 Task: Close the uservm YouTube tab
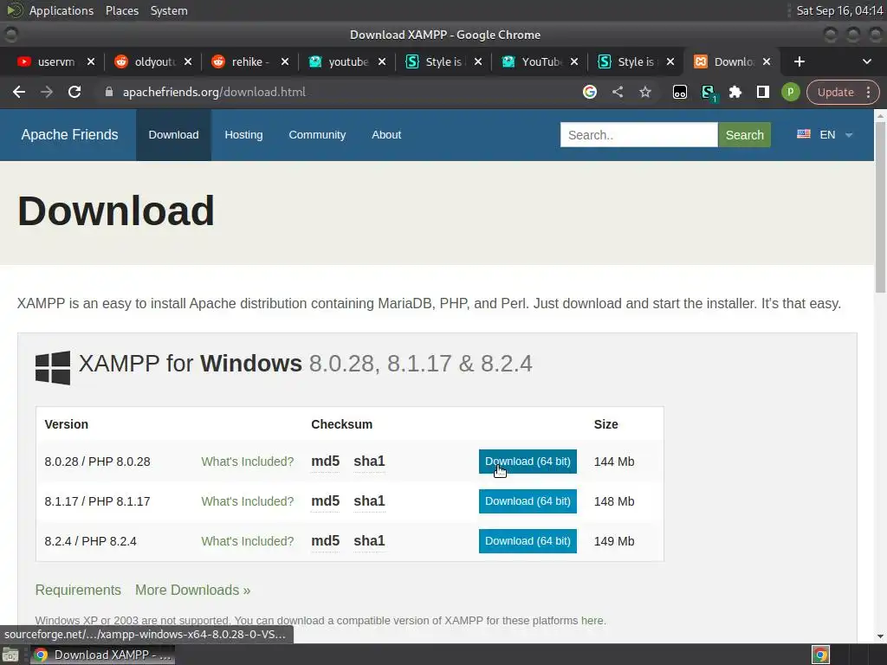[90, 61]
